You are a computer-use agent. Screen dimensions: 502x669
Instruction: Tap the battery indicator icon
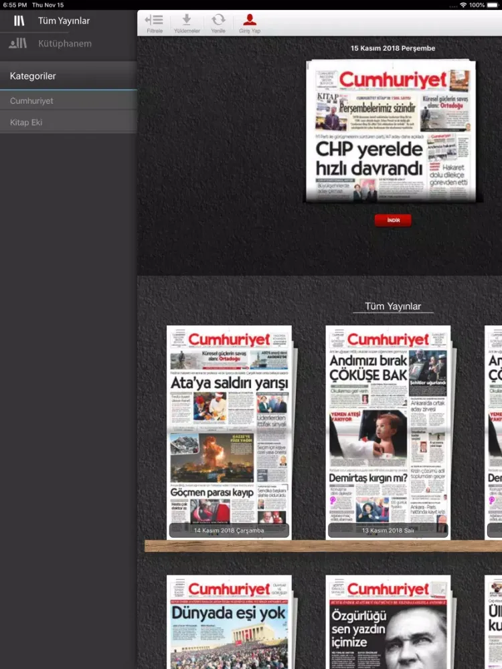click(x=492, y=5)
